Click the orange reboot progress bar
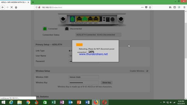The width and height of the screenshot is (187, 105). tap(79, 45)
